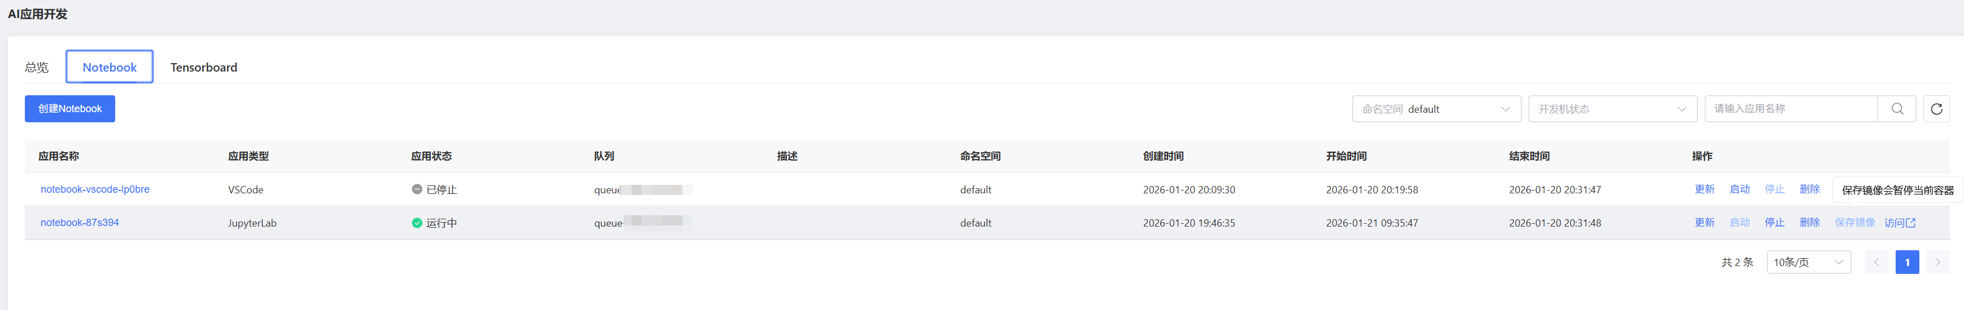The image size is (1964, 310).
Task: Click external link icon beside 访问
Action: coord(1911,223)
